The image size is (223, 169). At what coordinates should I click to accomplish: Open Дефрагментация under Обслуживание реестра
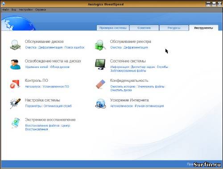[x=136, y=47]
